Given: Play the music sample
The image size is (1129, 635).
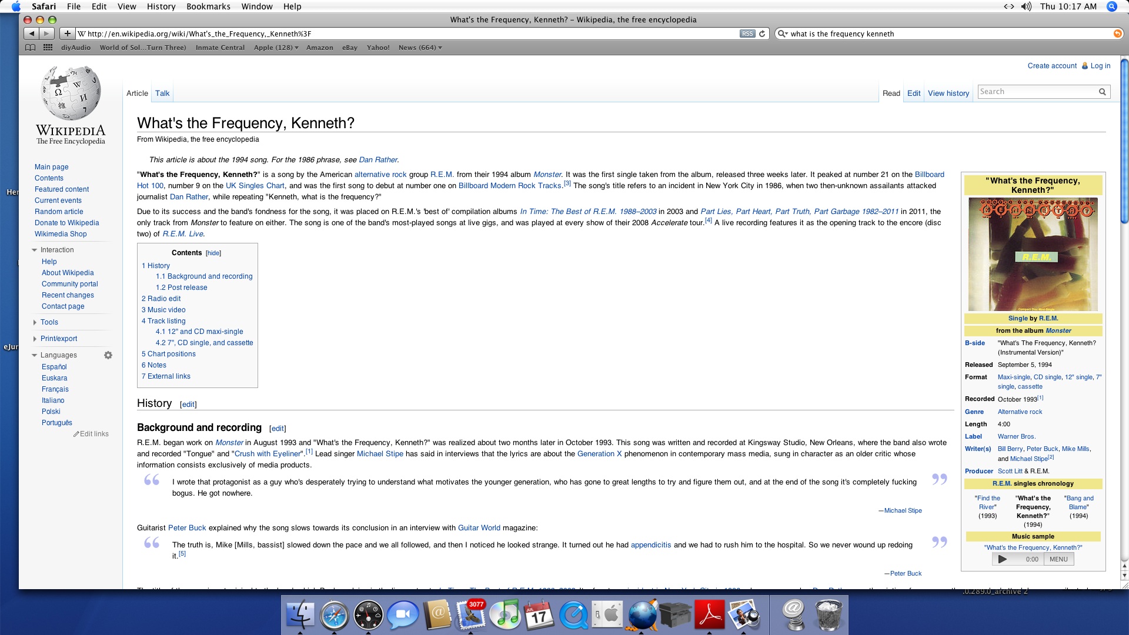Looking at the screenshot, I should point(1003,559).
